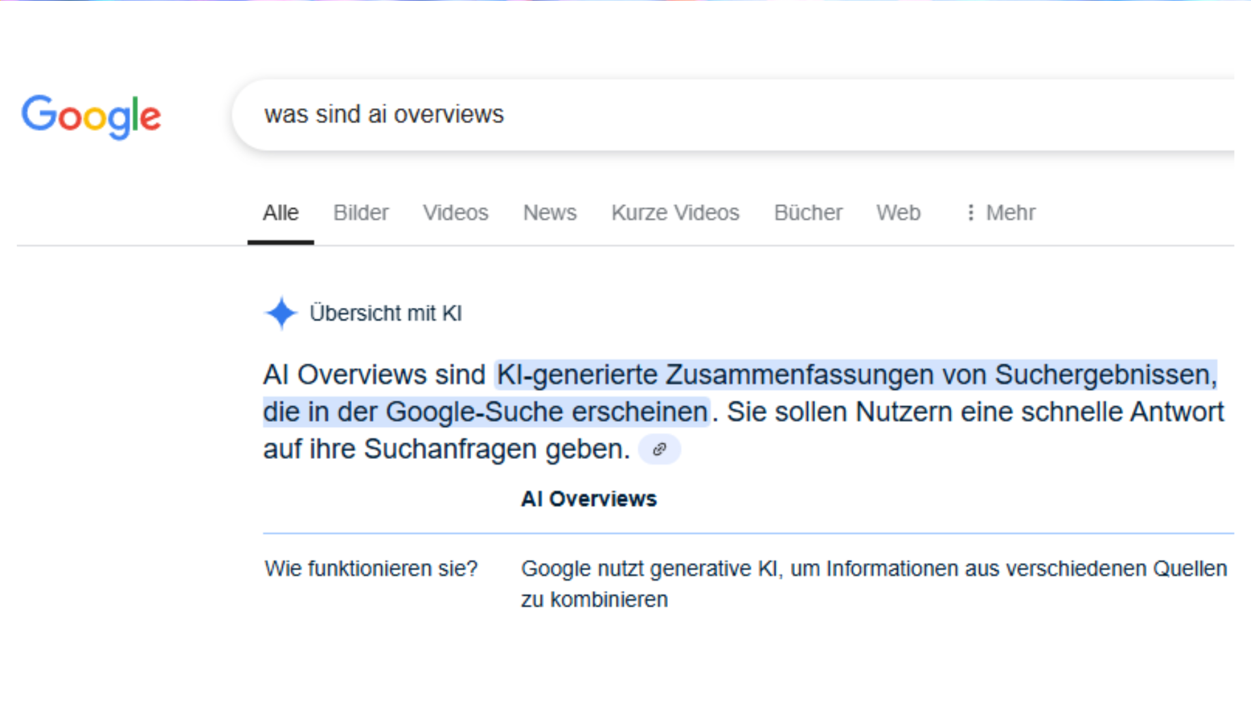Viewport: 1251px width, 703px height.
Task: Click text 'zu kombinieren'
Action: tap(595, 600)
